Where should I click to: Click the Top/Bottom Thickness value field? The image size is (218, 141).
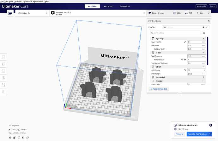pos(196,63)
